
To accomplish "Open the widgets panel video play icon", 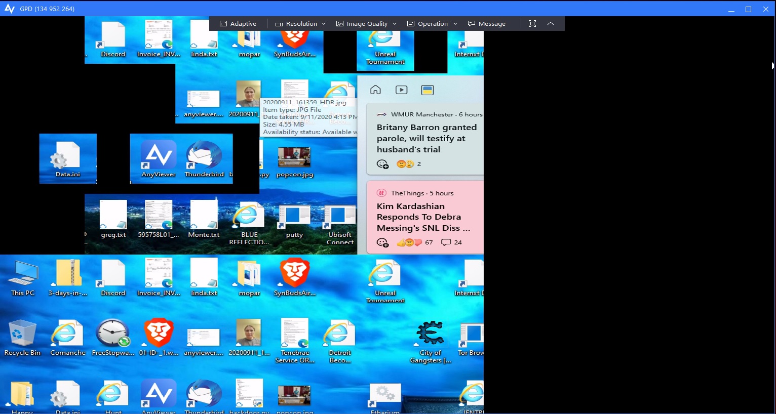I will click(x=401, y=90).
